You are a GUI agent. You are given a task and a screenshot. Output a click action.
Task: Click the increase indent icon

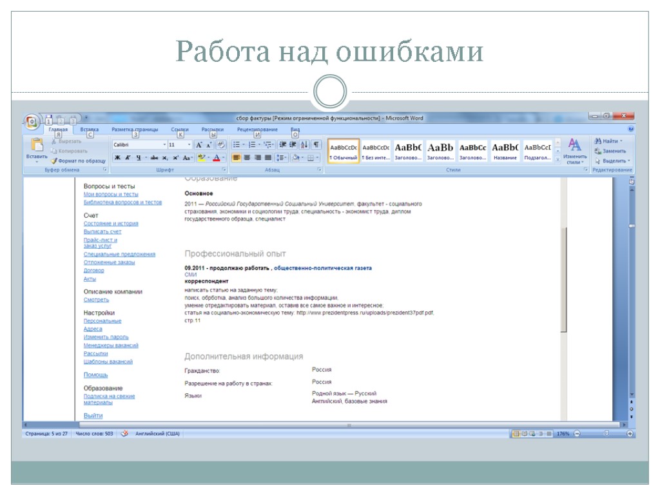[293, 145]
